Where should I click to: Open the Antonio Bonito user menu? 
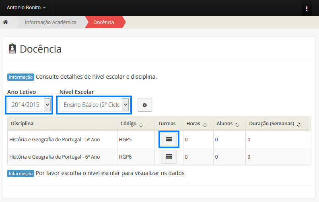coord(26,8)
